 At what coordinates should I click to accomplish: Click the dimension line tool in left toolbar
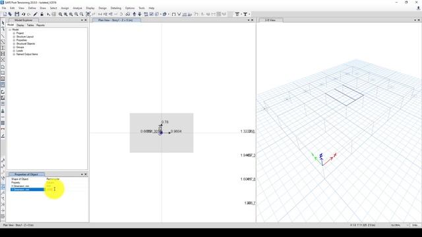click(3, 129)
